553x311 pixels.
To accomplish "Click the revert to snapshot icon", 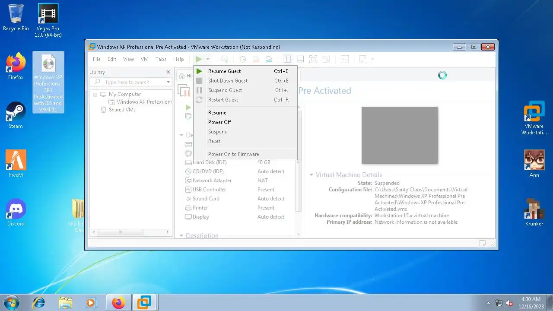I will tap(256, 59).
